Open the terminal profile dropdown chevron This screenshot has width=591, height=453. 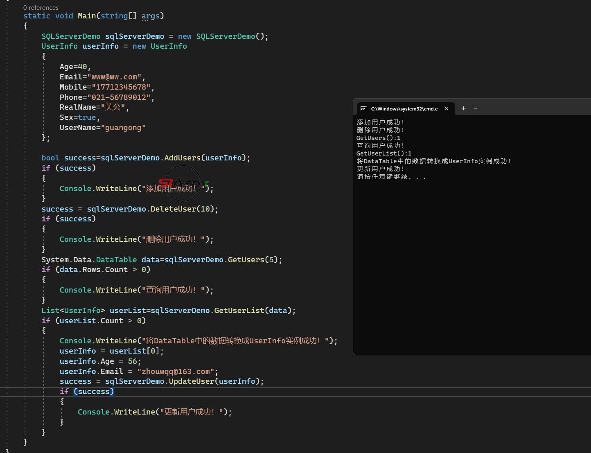coord(476,108)
